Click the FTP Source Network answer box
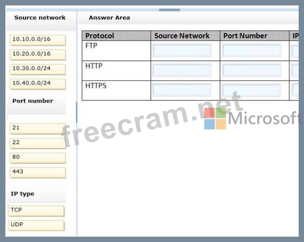 [x=182, y=51]
